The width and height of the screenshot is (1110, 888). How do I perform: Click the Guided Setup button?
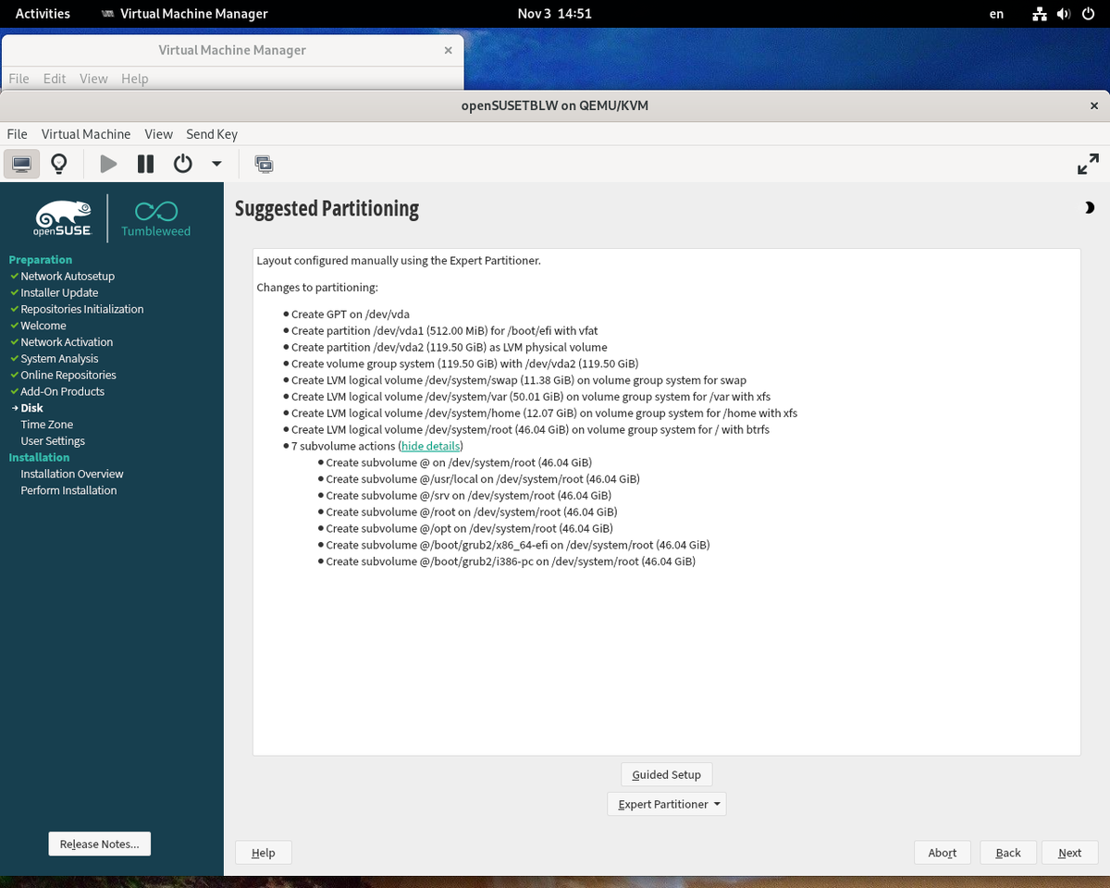click(666, 774)
